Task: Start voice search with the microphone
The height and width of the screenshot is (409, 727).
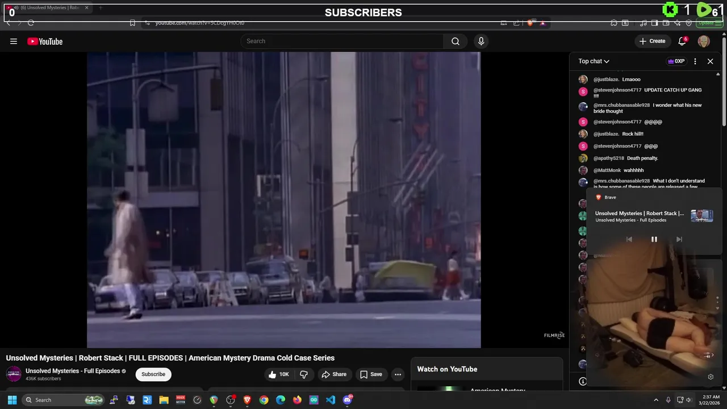Action: pos(481,41)
